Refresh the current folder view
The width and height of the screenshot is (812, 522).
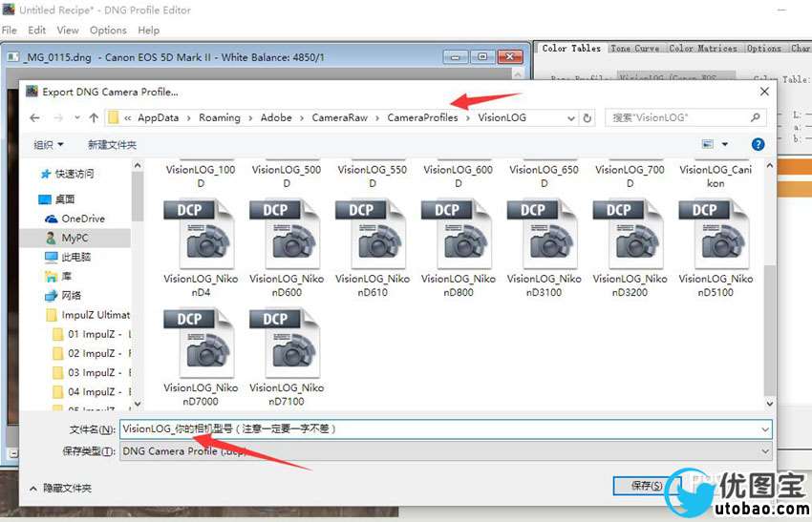(588, 118)
